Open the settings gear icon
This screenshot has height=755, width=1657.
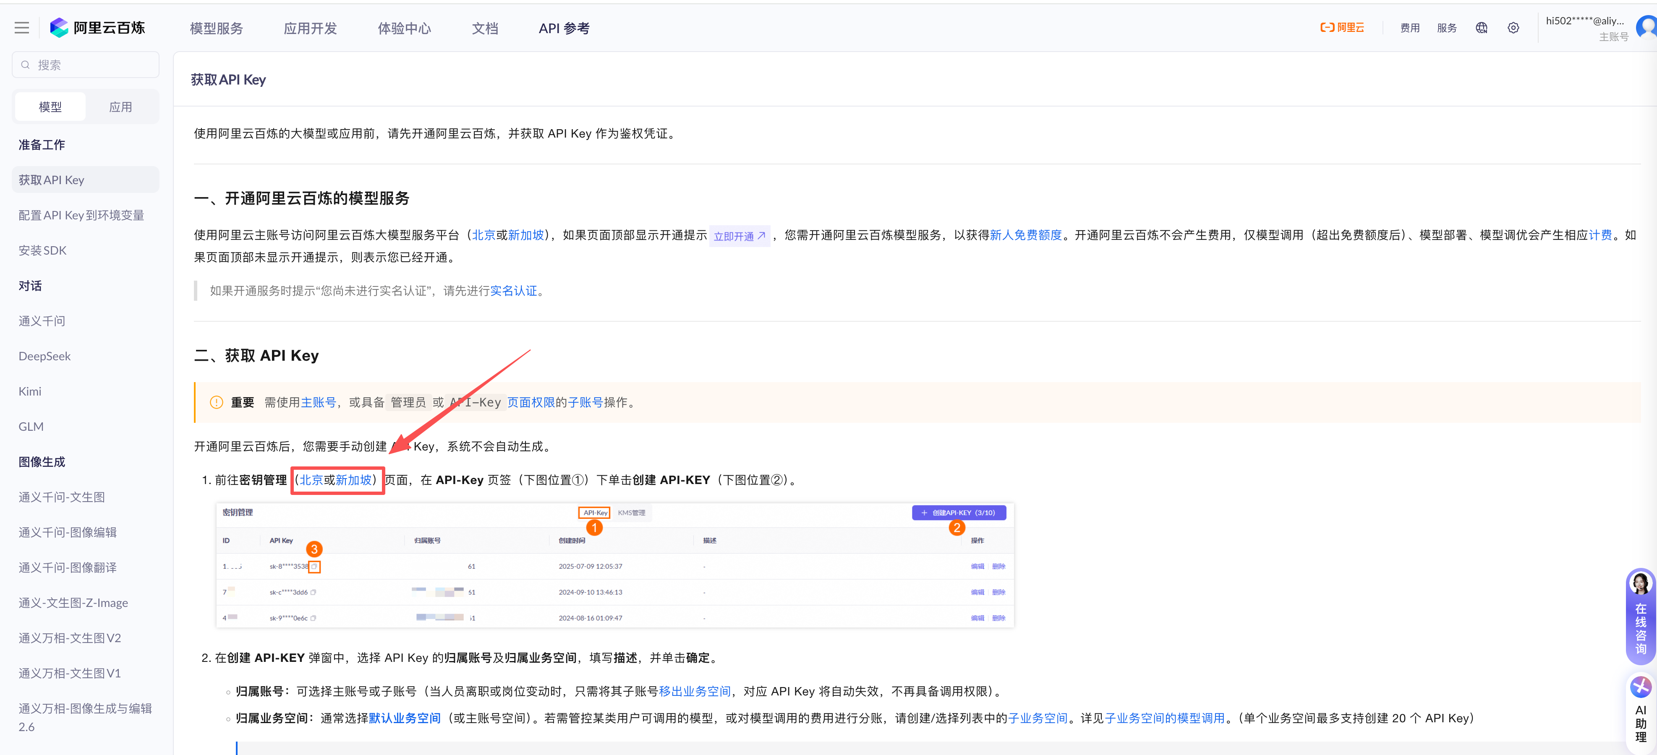click(x=1513, y=28)
